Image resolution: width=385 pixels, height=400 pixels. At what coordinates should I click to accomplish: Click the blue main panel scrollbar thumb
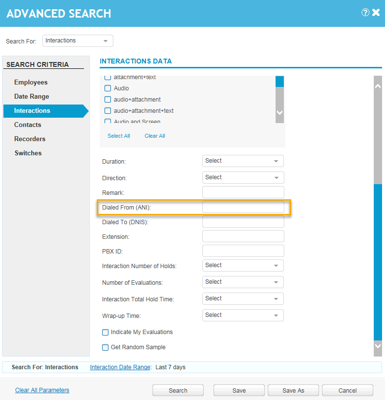[378, 261]
